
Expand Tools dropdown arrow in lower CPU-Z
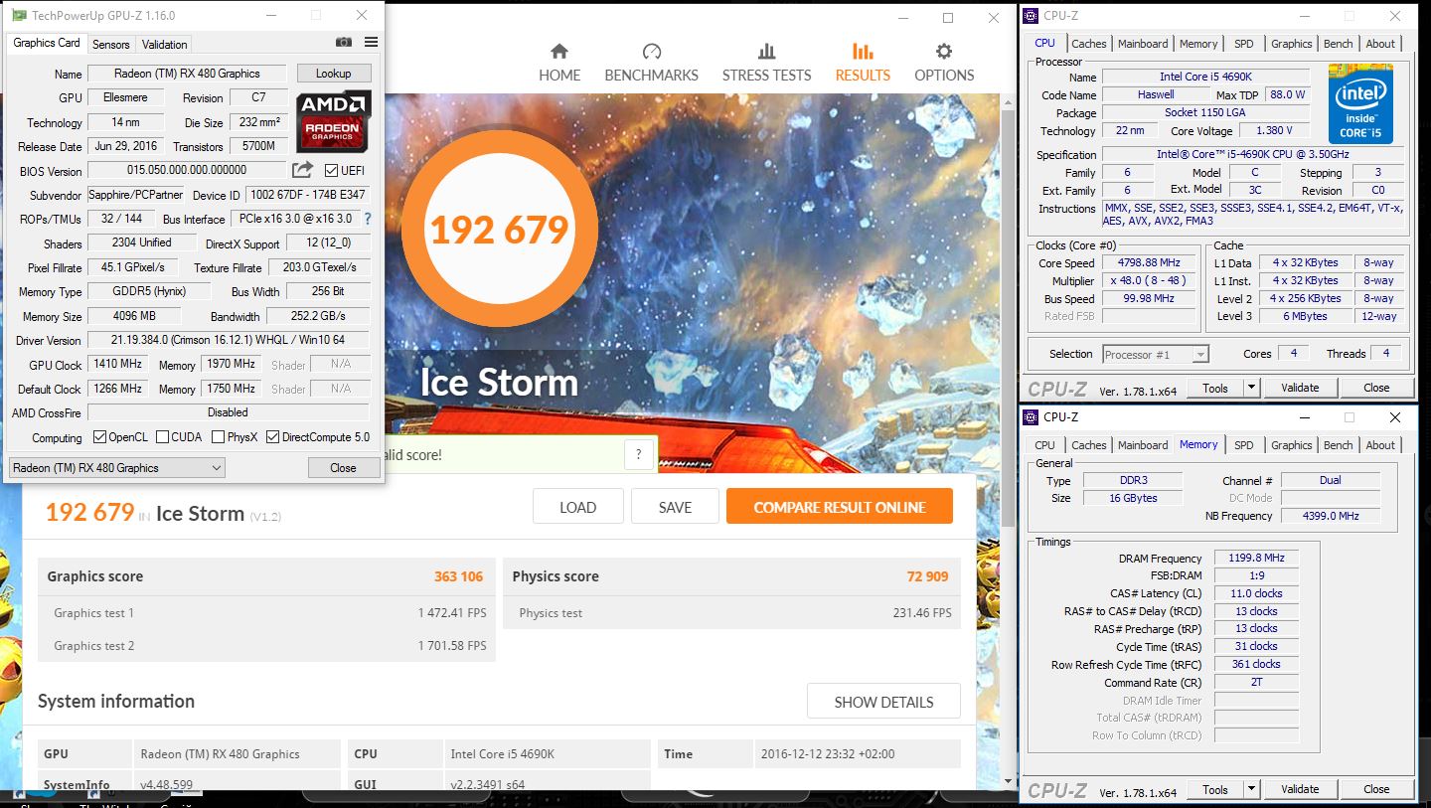[x=1252, y=789]
